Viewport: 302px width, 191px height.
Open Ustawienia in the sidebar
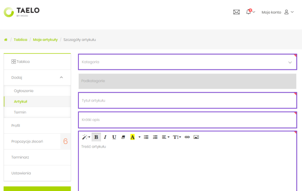[37, 173]
